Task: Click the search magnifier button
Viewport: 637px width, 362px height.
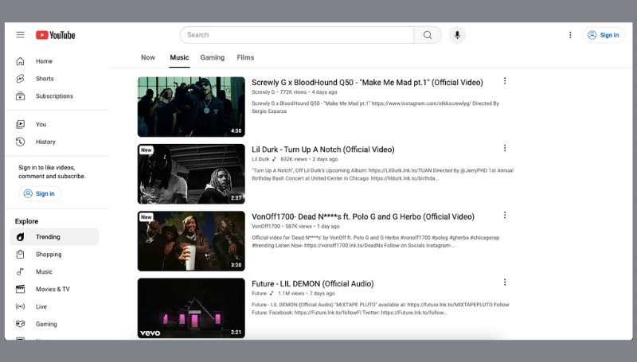Action: click(x=428, y=35)
